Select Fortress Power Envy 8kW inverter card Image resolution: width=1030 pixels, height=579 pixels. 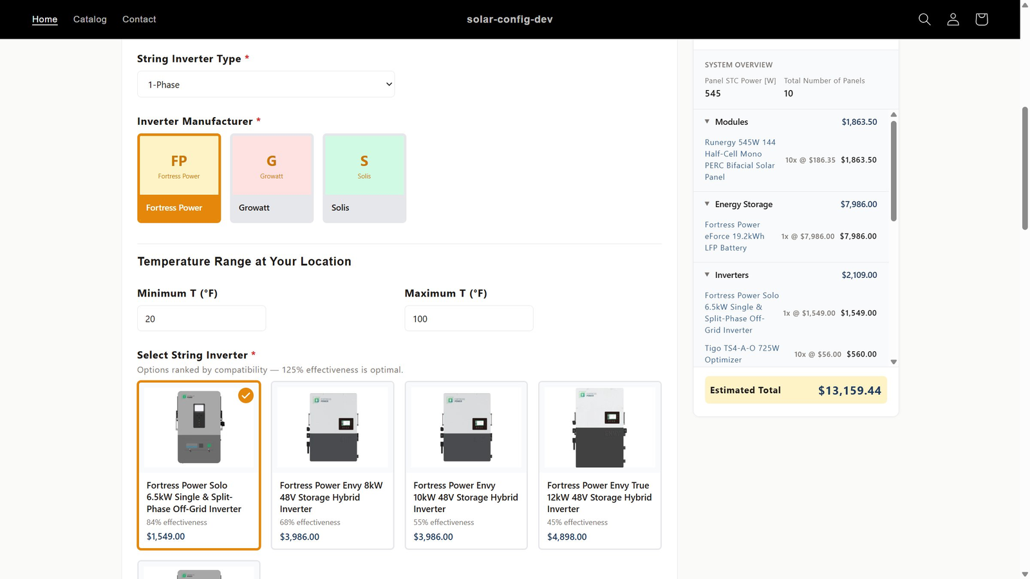(332, 465)
